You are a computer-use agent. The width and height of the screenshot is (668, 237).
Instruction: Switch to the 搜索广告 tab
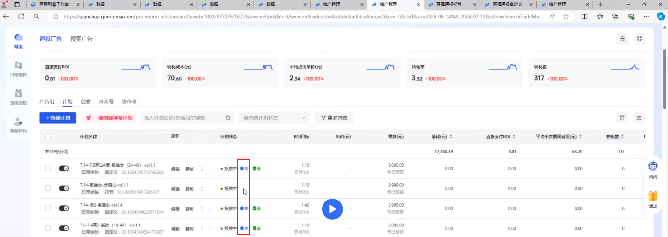[81, 39]
